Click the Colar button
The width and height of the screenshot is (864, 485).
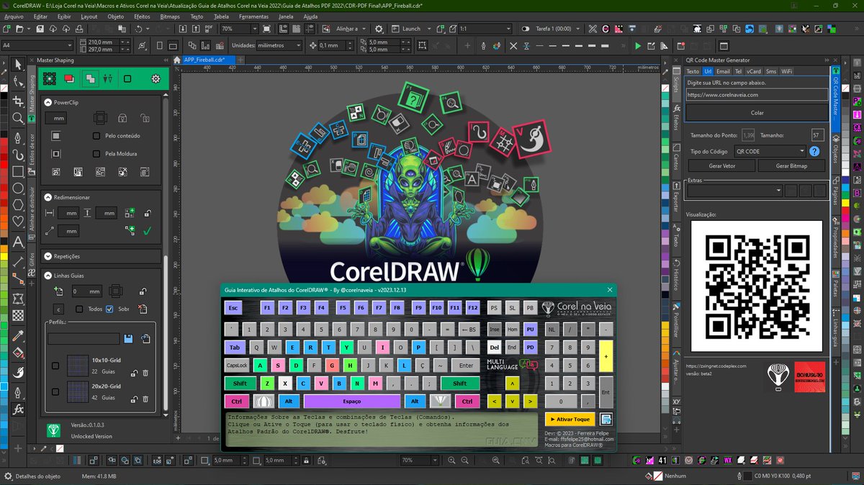(x=757, y=113)
